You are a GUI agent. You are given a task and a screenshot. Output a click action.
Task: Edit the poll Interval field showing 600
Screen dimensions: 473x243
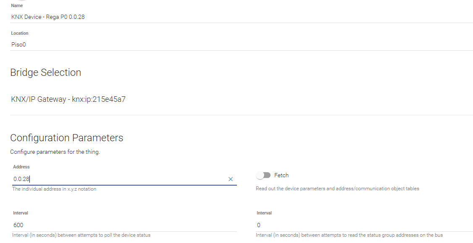pos(125,225)
